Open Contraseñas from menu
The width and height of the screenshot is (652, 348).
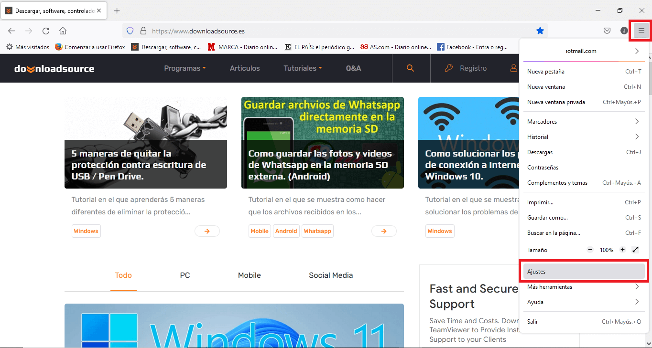pos(584,168)
